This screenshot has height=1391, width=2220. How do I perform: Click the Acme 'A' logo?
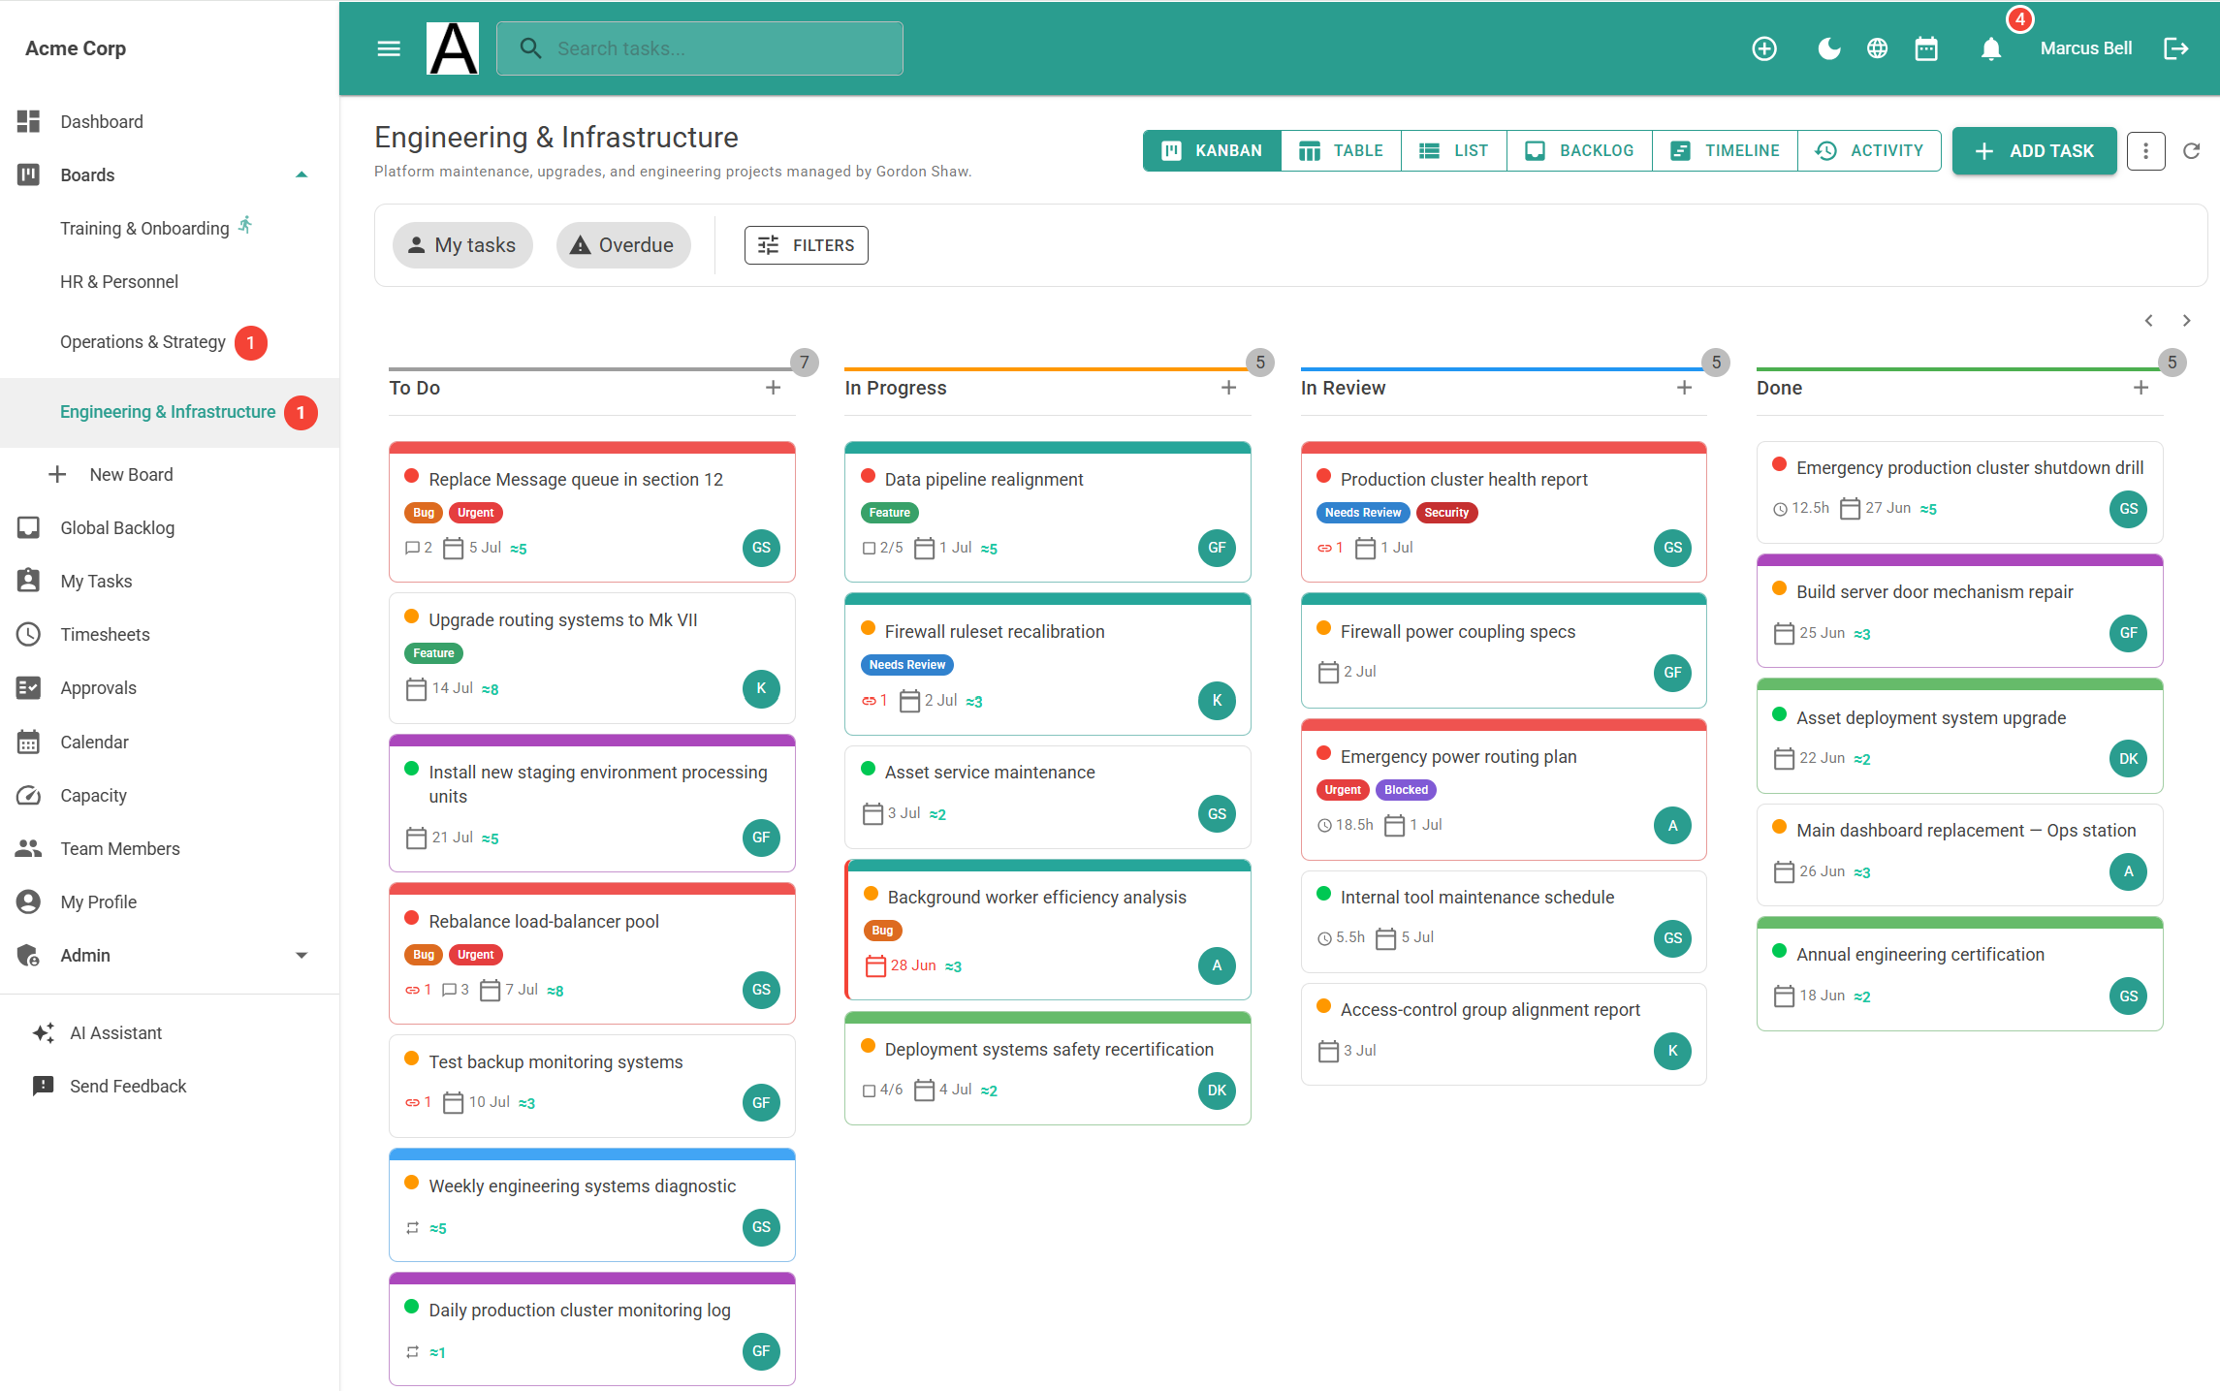point(453,48)
